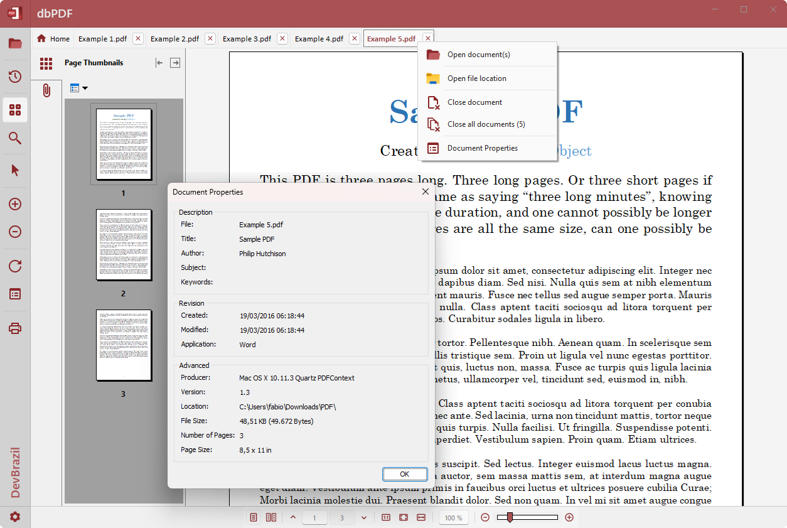
Task: Click producer value Mac OS X Quartz PDFContext
Action: pyautogui.click(x=297, y=378)
